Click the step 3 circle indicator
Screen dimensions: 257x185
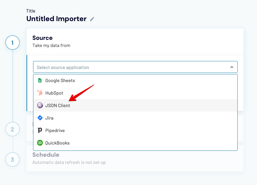coord(12,159)
